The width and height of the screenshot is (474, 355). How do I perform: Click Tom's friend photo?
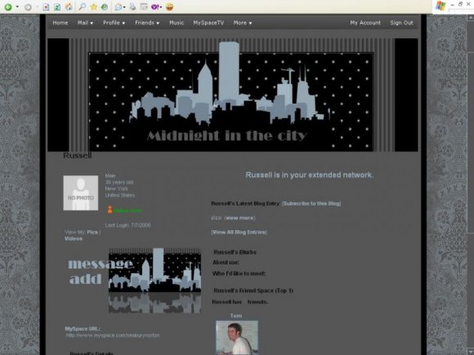point(237,338)
